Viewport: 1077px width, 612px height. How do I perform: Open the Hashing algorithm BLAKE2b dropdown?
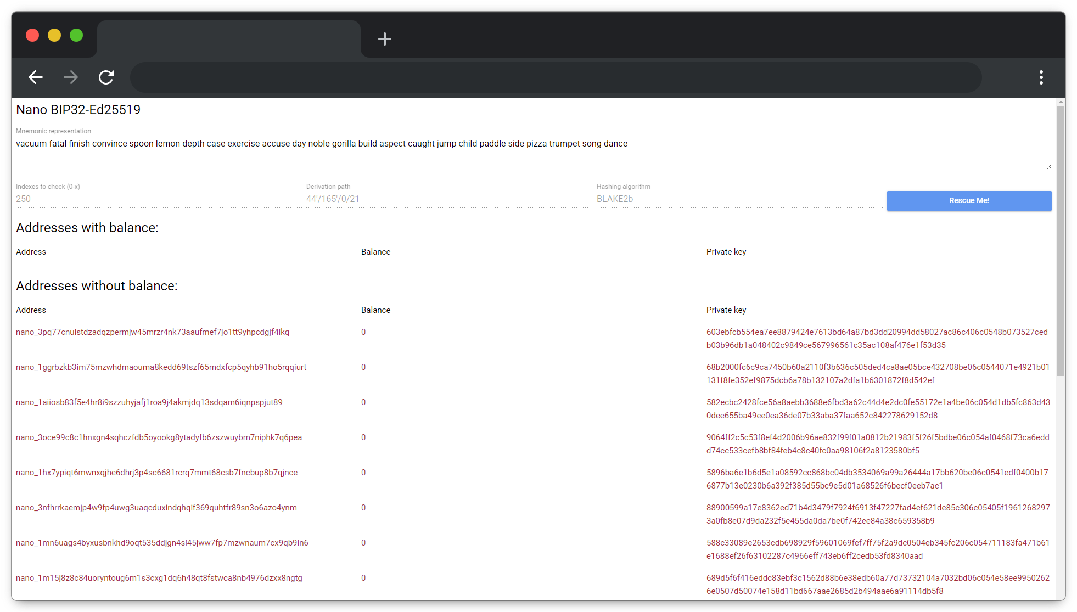[x=738, y=199]
